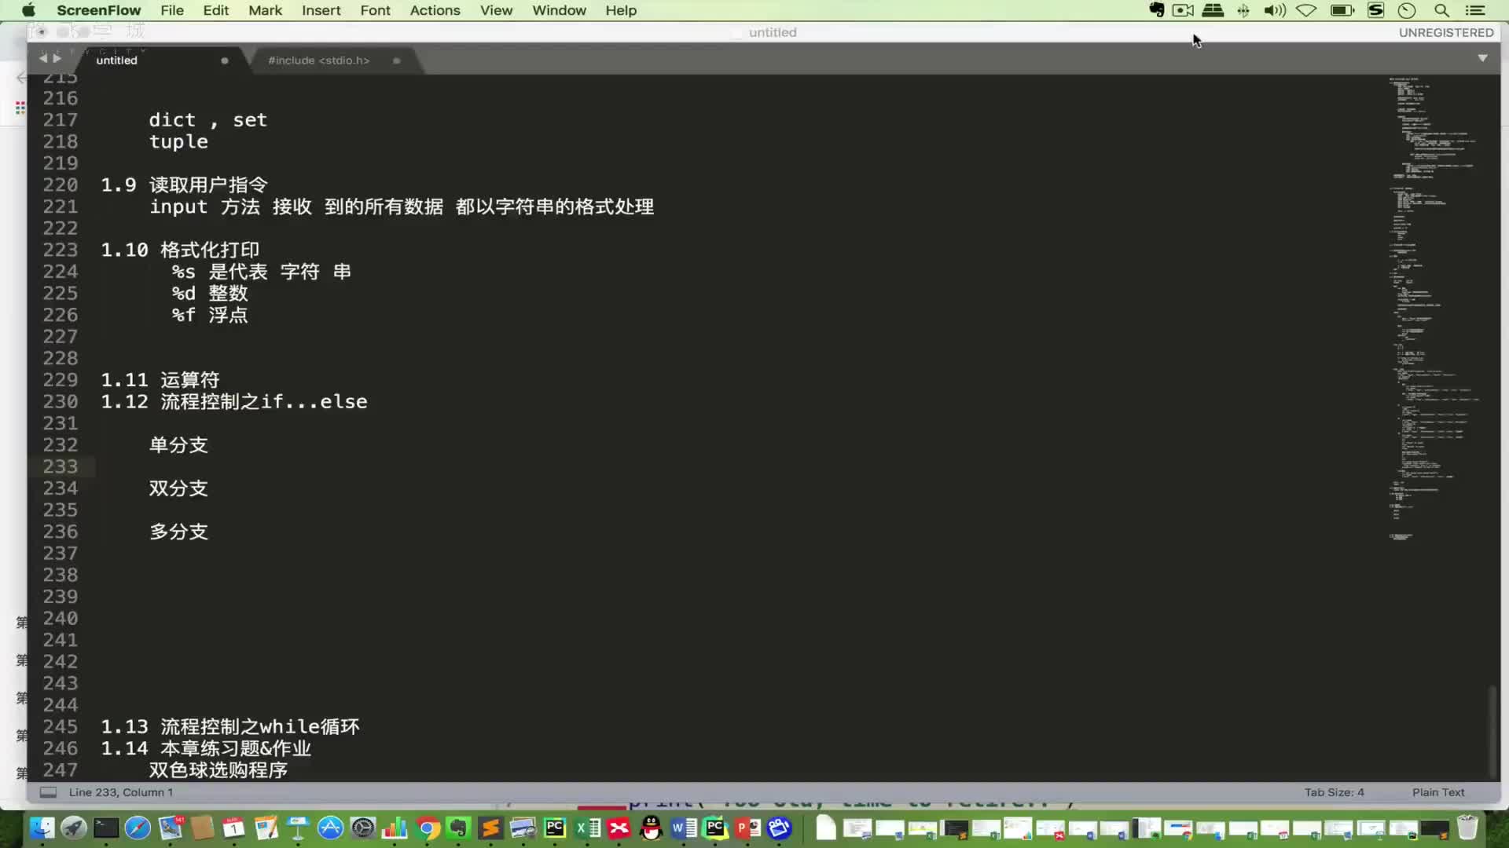Viewport: 1509px width, 848px height.
Task: Open the ScreenFlow application menu
Action: pyautogui.click(x=98, y=10)
